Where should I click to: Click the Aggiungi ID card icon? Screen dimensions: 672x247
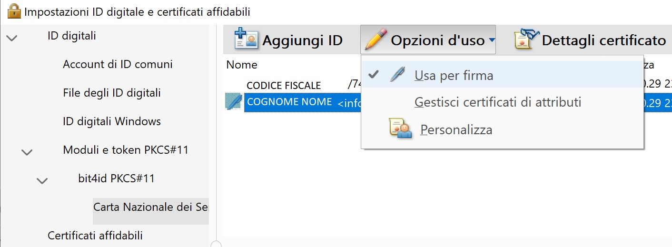(x=246, y=40)
